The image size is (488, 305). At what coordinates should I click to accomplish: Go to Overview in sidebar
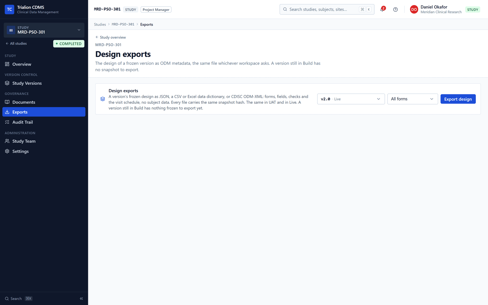point(44,64)
